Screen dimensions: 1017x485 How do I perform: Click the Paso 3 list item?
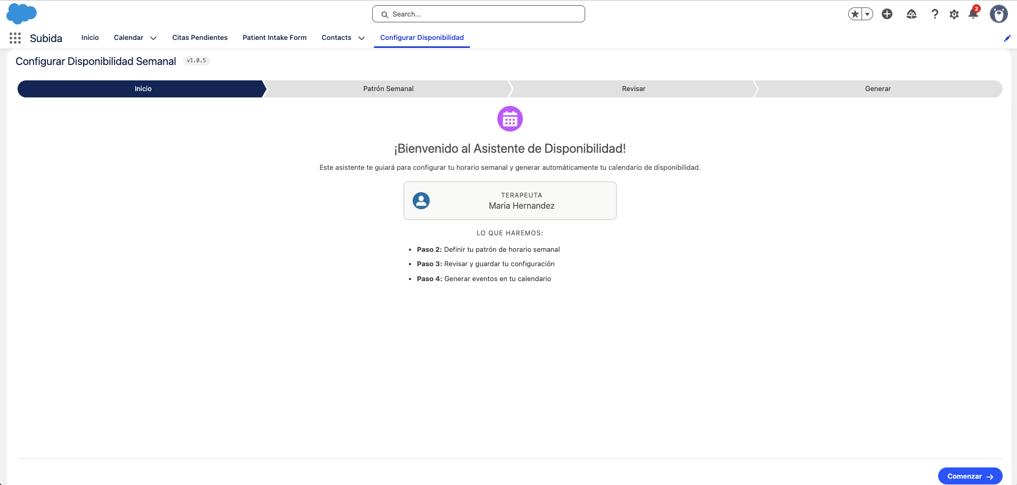486,264
